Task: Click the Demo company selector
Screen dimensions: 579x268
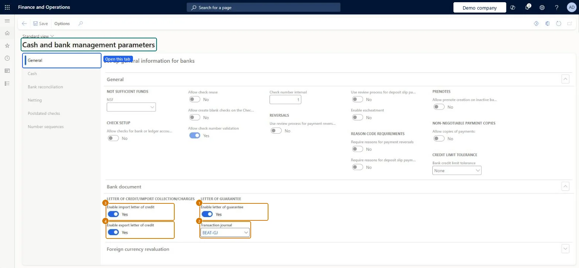Action: click(x=480, y=7)
